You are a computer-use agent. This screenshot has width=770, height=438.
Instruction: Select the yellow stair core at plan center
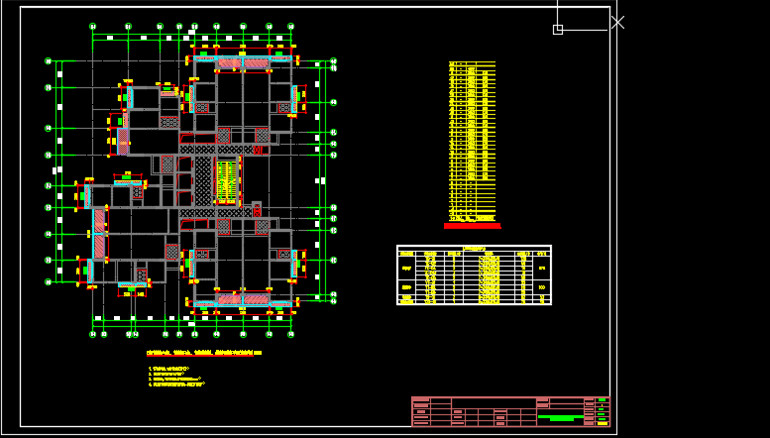pyautogui.click(x=227, y=180)
